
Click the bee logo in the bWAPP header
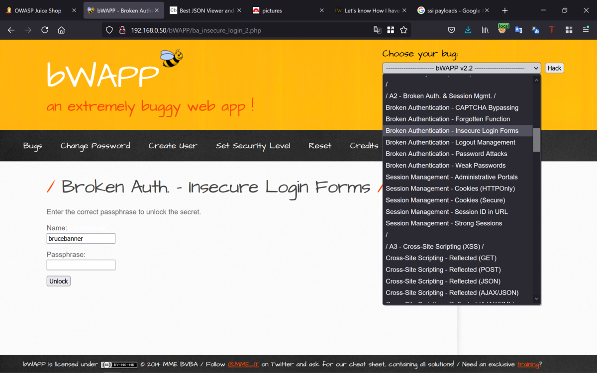click(172, 57)
